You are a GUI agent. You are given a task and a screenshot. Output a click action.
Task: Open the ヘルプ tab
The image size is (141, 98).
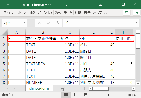click(x=98, y=13)
